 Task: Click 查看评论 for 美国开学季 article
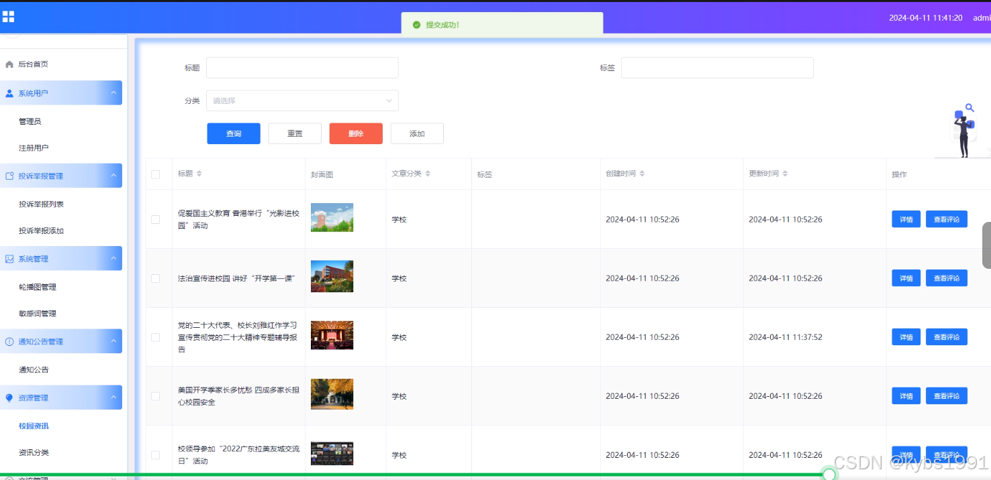coord(947,396)
